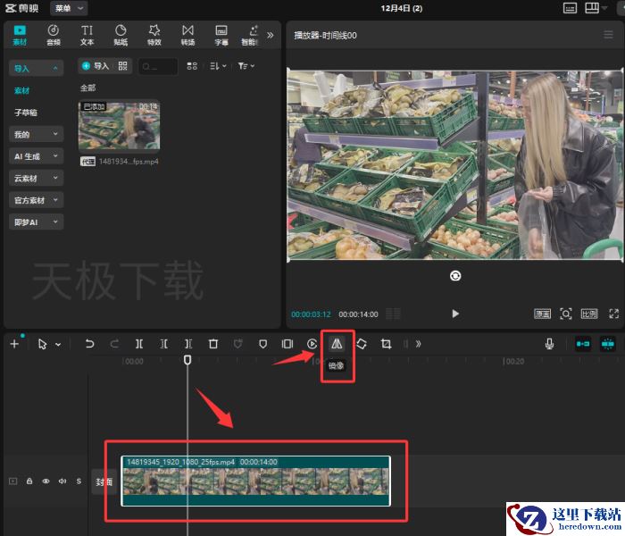The height and width of the screenshot is (536, 625).
Task: Split the clip at playhead
Action: click(x=139, y=344)
